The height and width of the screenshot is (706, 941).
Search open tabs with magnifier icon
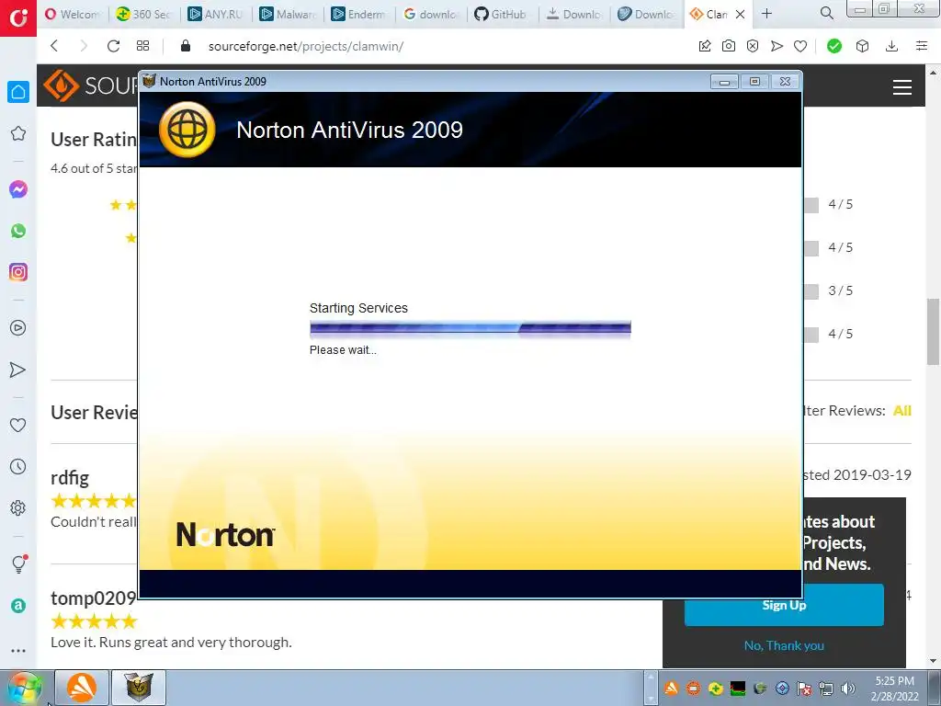point(827,13)
